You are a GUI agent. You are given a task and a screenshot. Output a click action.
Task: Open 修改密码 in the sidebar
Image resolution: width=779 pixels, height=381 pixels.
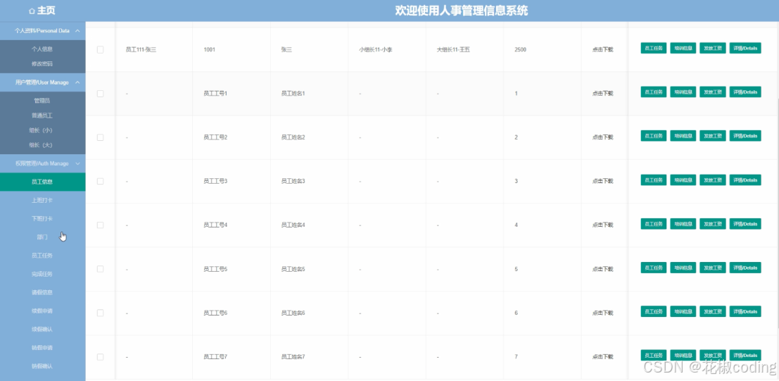coord(42,63)
